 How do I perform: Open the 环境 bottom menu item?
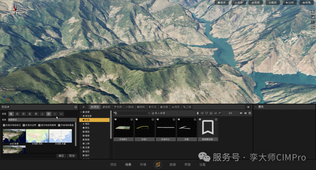pos(143,164)
